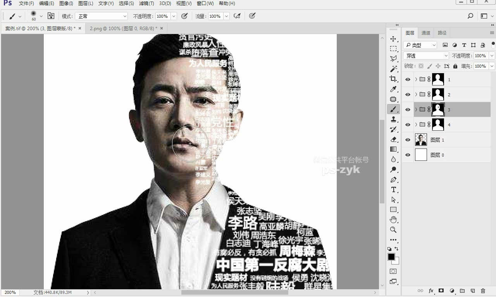Hide layer group 1

(408, 80)
